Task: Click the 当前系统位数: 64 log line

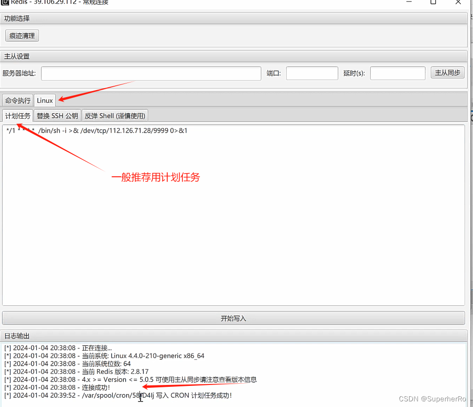Action: click(x=67, y=363)
